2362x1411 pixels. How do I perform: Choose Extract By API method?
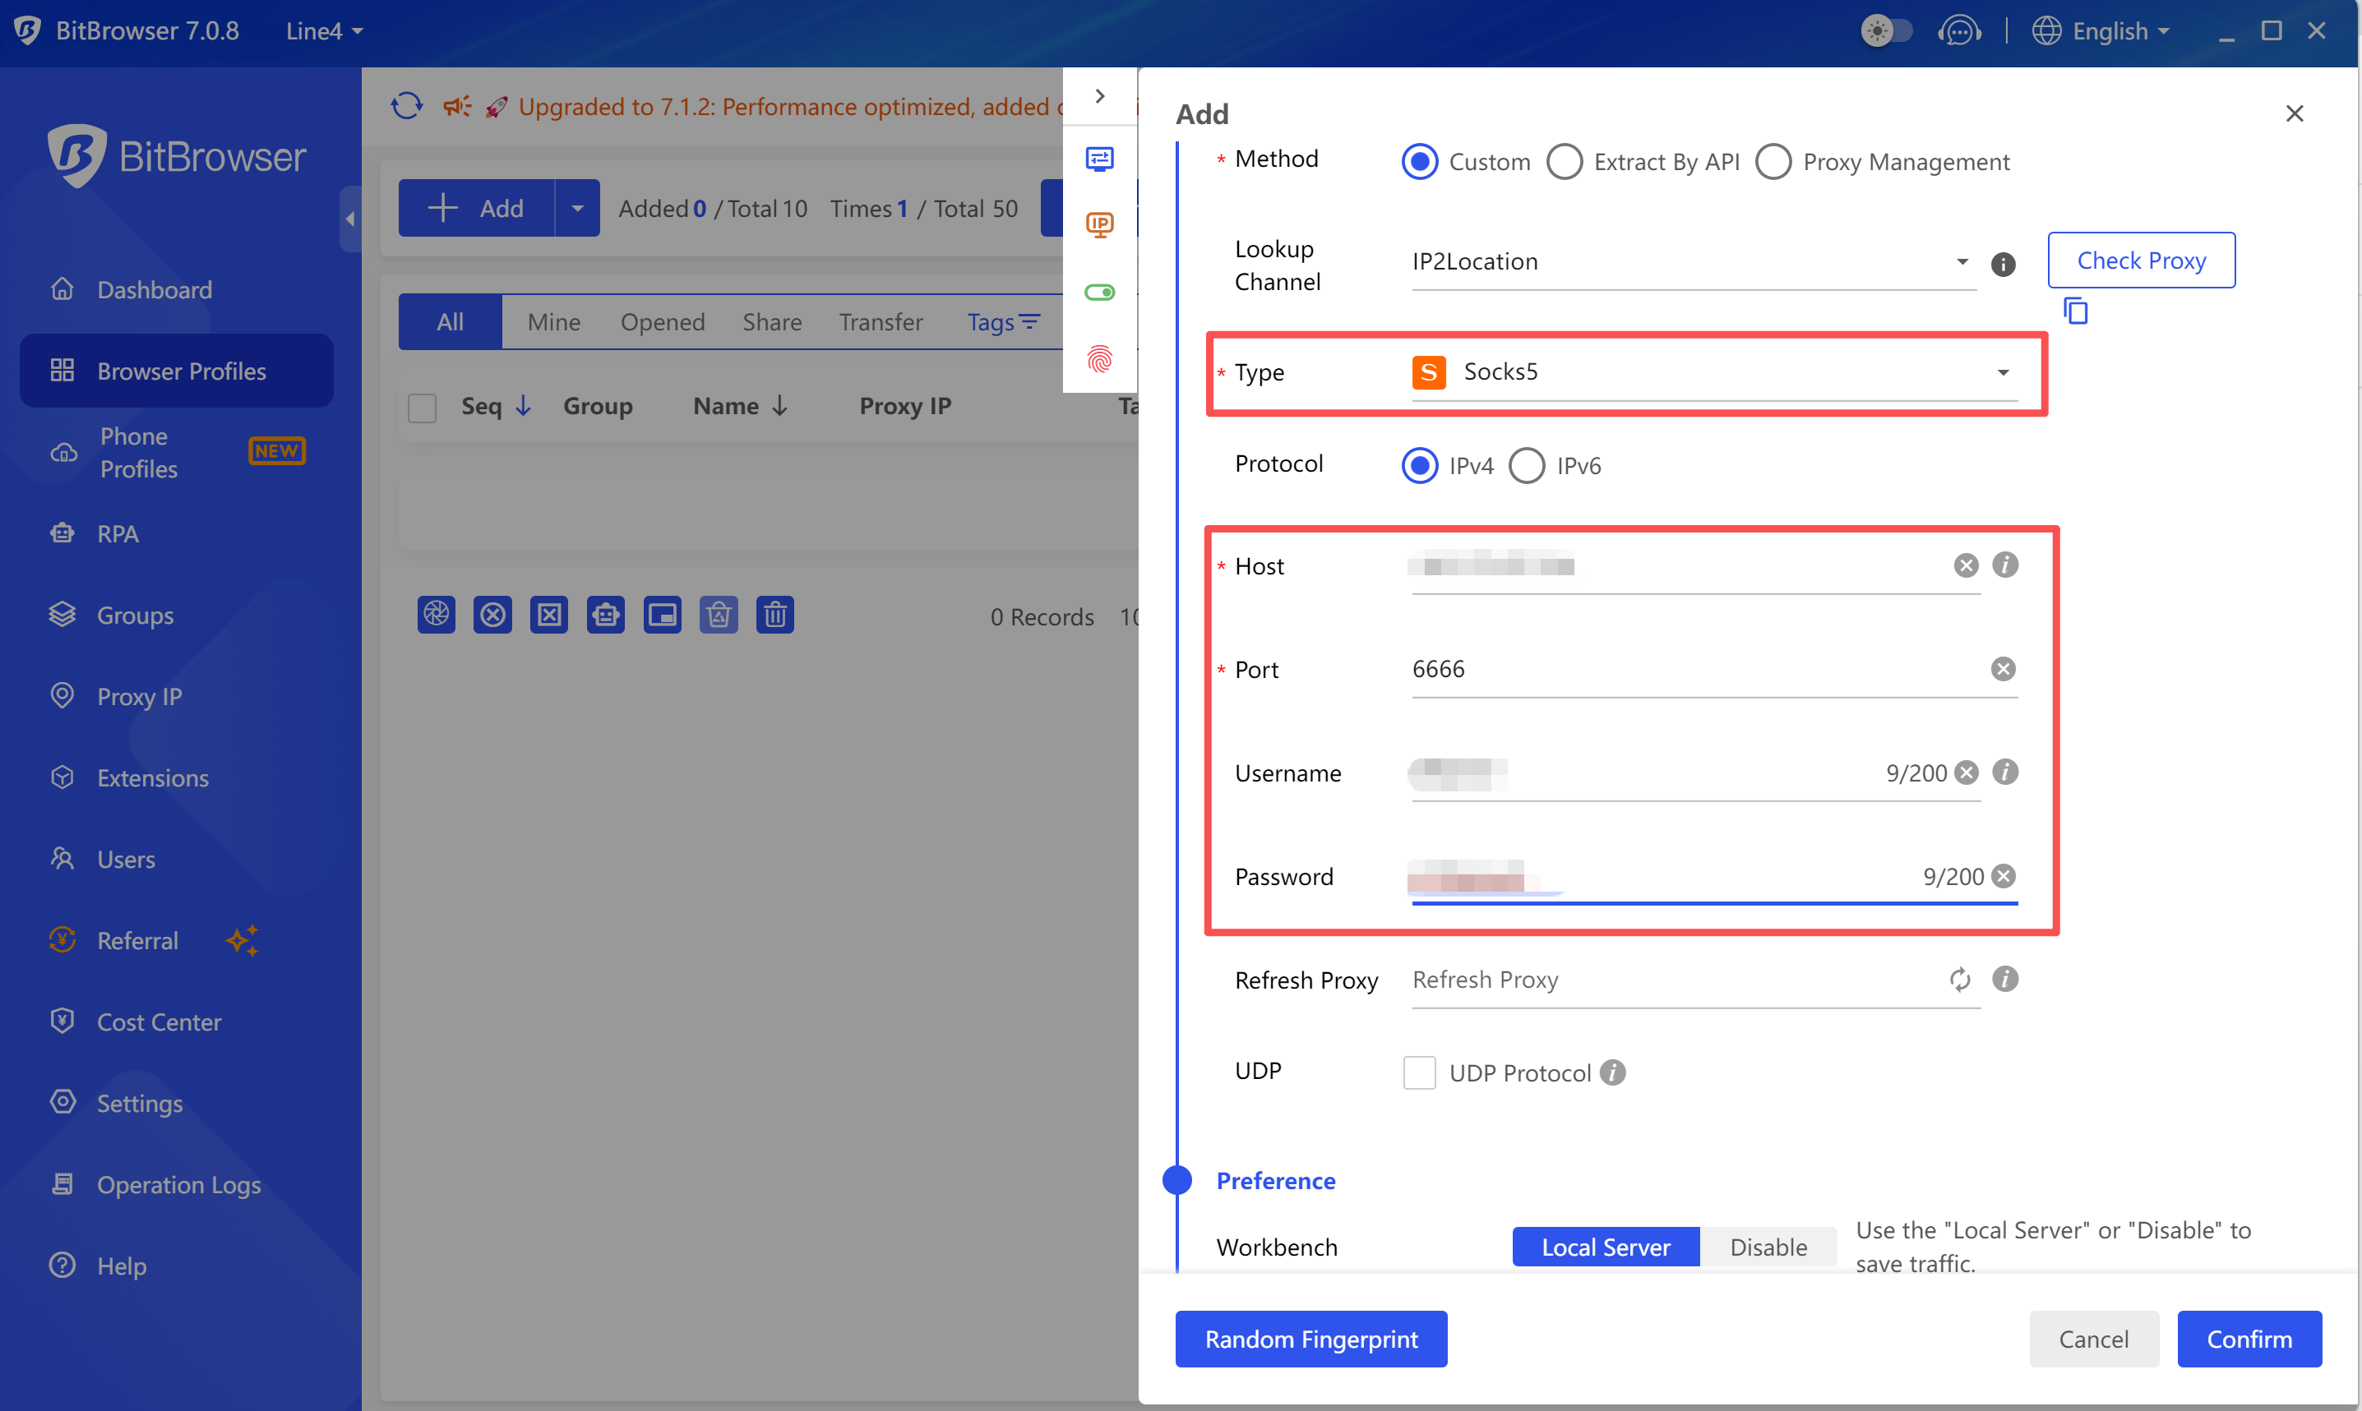tap(1564, 162)
